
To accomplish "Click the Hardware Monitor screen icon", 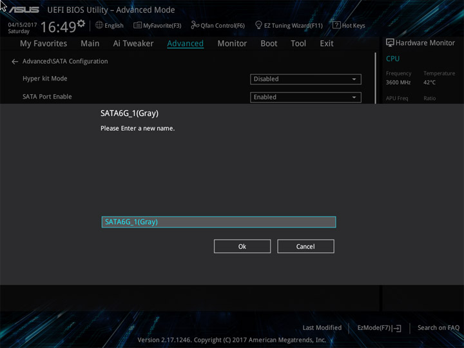I will [x=390, y=43].
